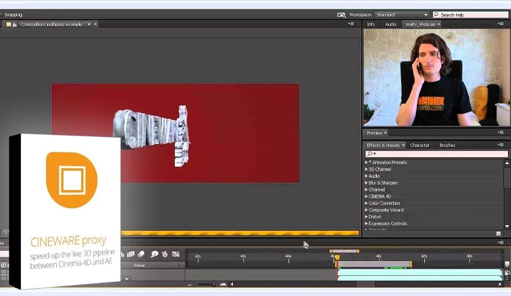This screenshot has width=511, height=296.
Task: Switch to the Audio tab
Action: tap(391, 24)
